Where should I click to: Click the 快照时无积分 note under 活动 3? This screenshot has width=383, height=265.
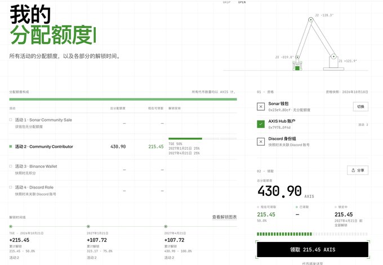(x=25, y=173)
